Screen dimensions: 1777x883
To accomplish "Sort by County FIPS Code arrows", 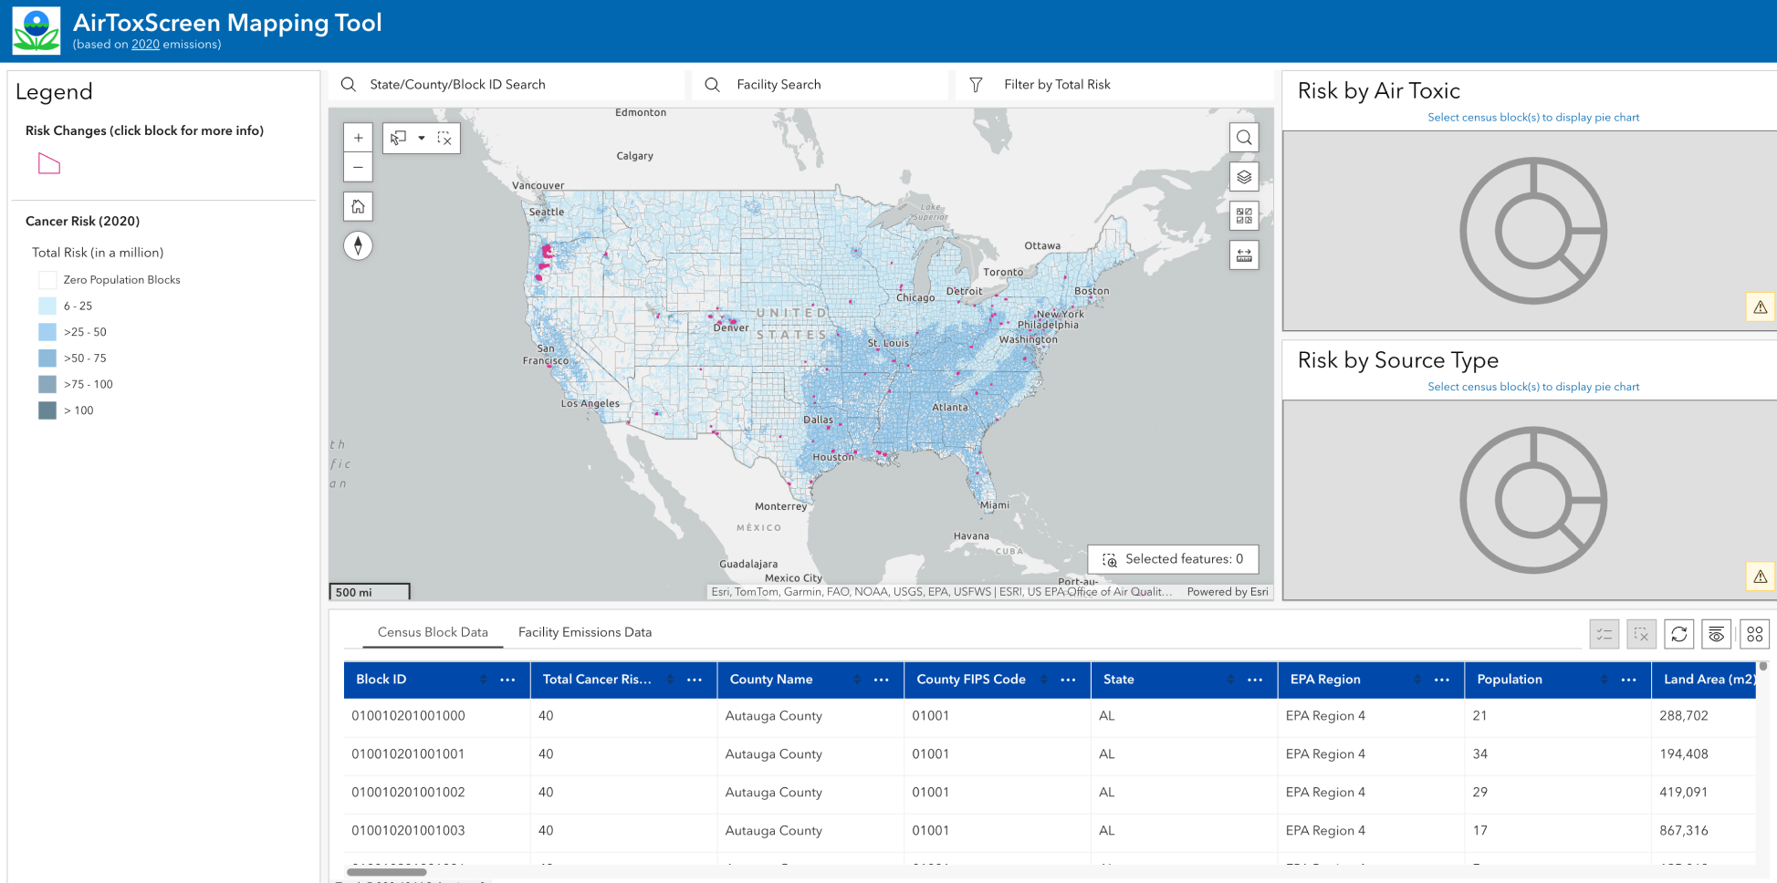I will (1044, 680).
